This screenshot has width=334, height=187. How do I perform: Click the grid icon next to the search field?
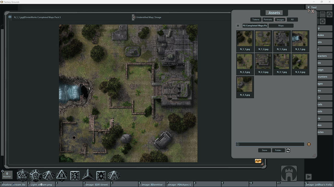click(309, 144)
